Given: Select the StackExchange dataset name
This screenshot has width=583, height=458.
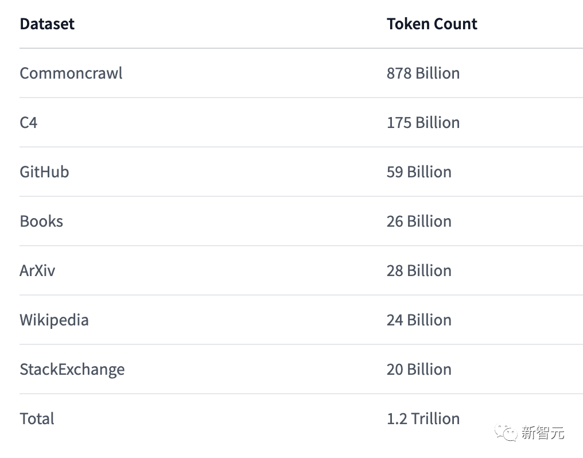Looking at the screenshot, I should (72, 370).
